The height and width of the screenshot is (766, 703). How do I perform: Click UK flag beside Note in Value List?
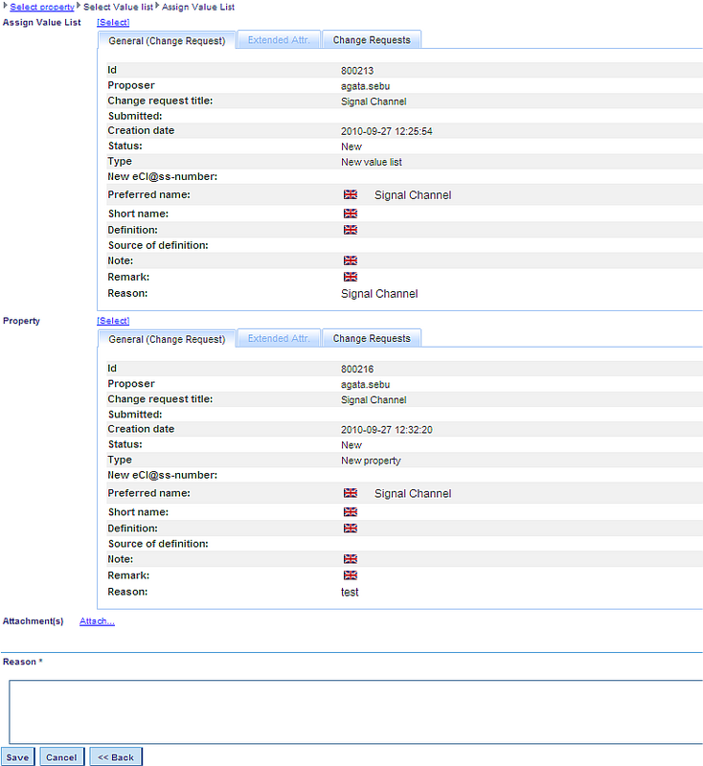coord(350,260)
